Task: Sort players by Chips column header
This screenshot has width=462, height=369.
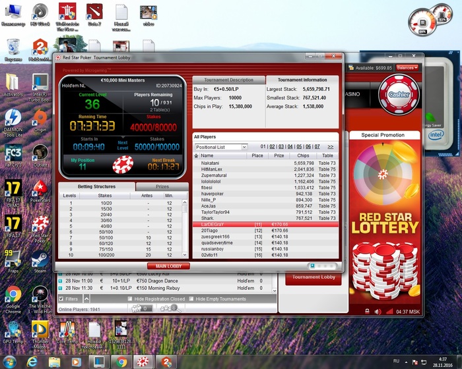Action: tap(303, 156)
